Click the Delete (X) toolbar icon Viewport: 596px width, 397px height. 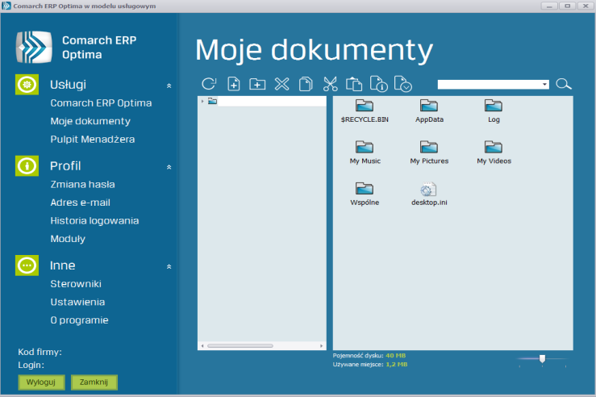pyautogui.click(x=281, y=84)
